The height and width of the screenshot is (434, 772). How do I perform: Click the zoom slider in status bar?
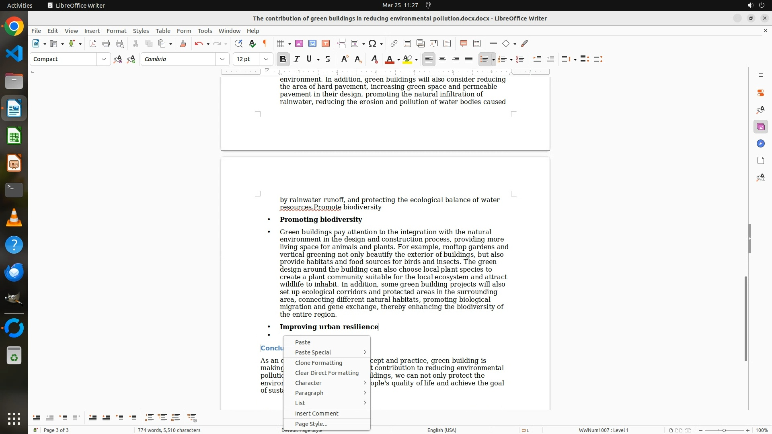point(724,430)
